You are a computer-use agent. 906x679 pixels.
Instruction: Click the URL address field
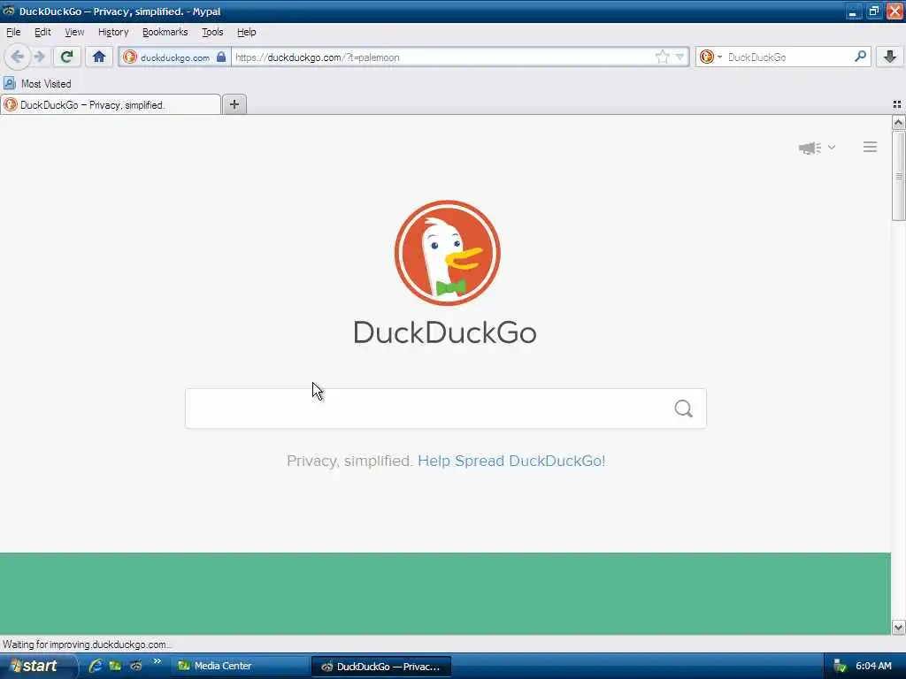[442, 57]
